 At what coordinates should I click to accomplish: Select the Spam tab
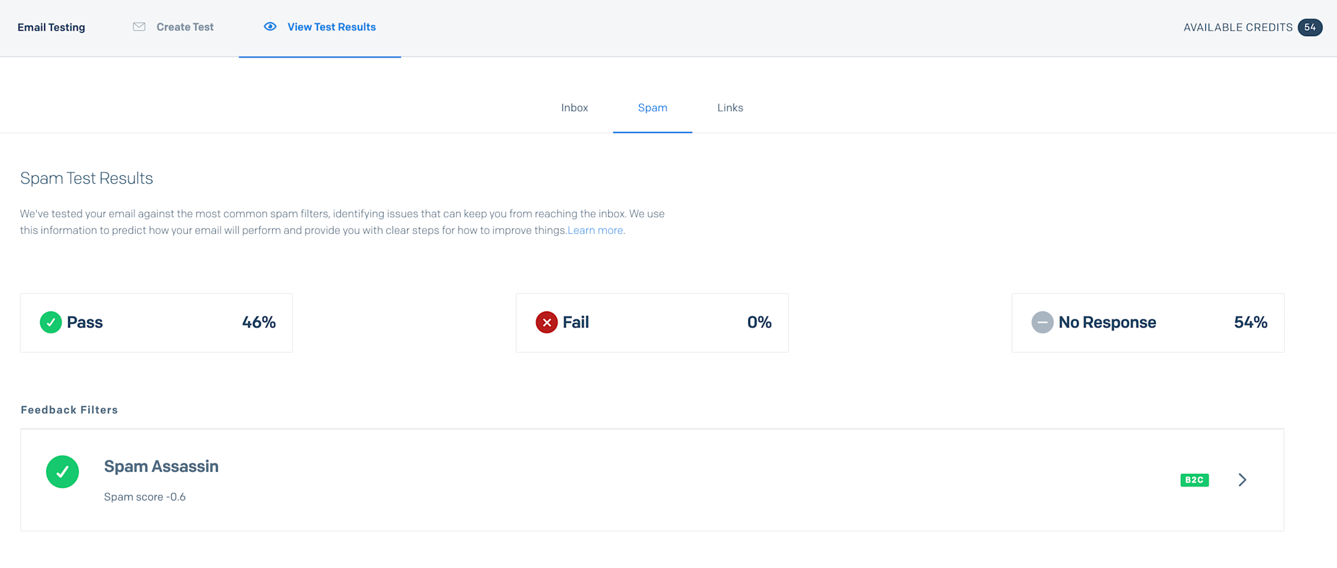(652, 108)
